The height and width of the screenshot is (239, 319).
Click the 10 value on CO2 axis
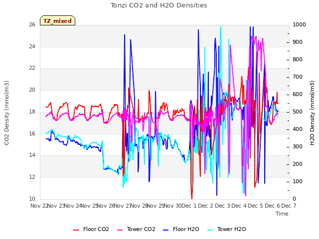pyautogui.click(x=32, y=199)
